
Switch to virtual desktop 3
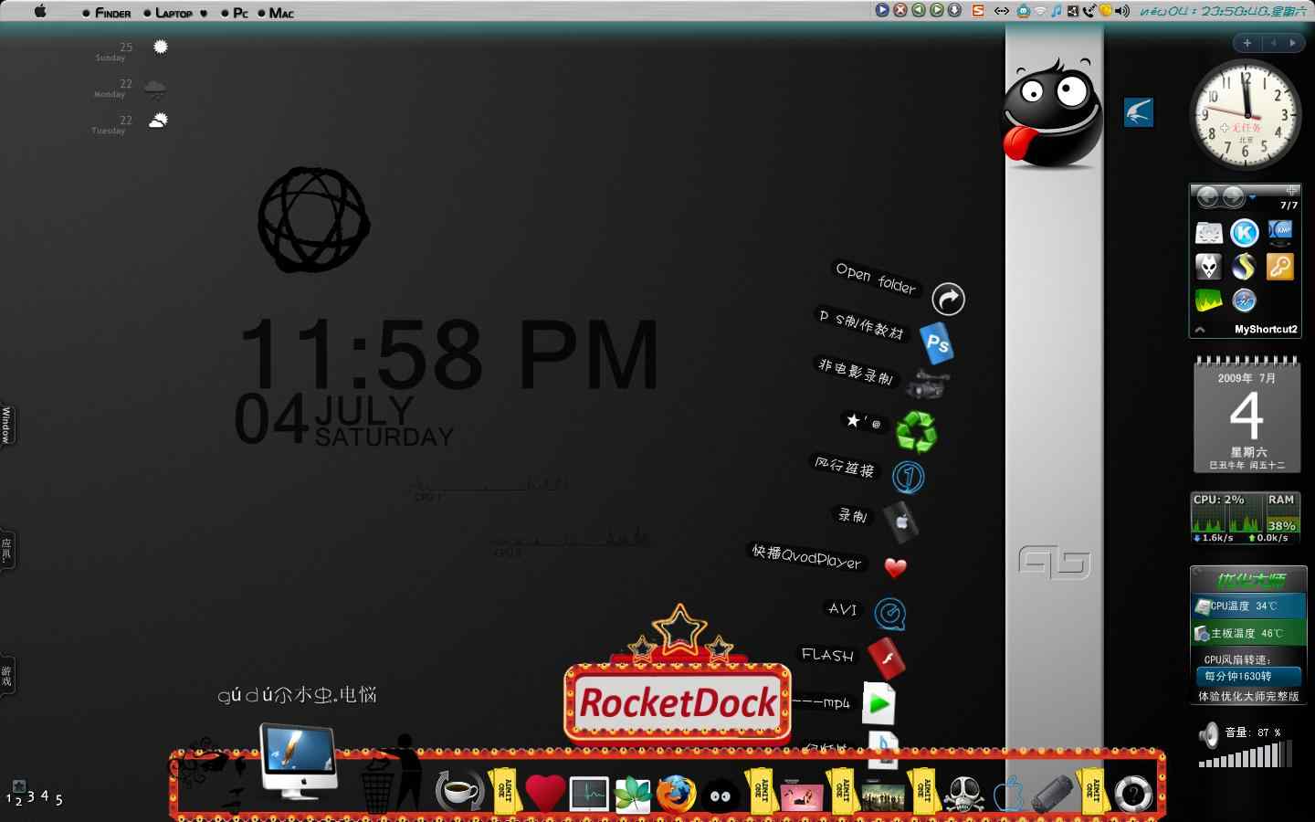(31, 796)
